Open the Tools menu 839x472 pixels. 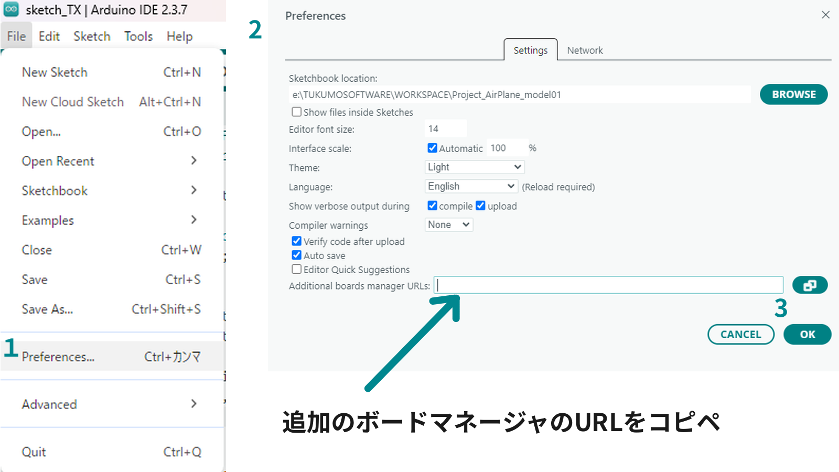click(x=137, y=36)
